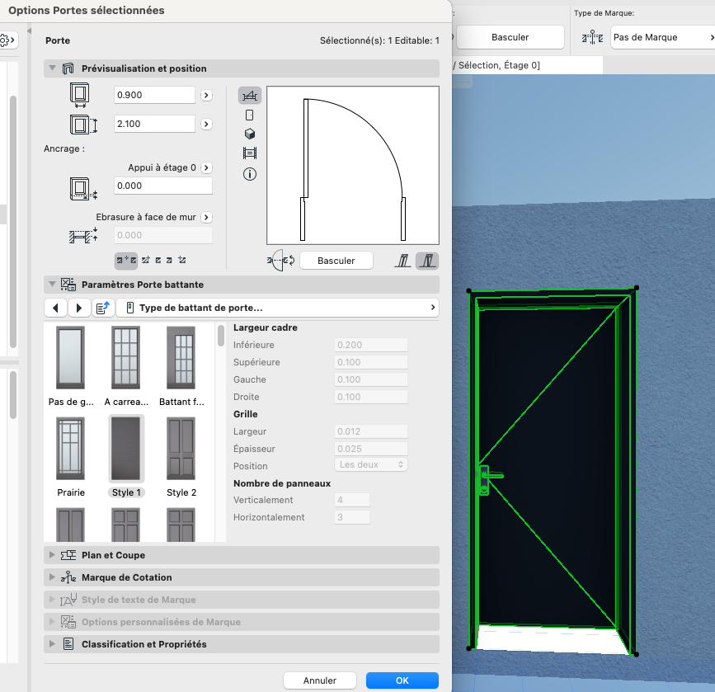Image resolution: width=715 pixels, height=692 pixels.
Task: Click the door plan preview drawing
Action: tap(352, 165)
